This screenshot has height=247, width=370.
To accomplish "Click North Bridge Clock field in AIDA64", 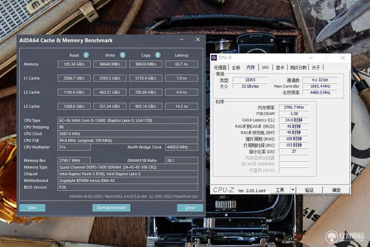I will point(181,147).
